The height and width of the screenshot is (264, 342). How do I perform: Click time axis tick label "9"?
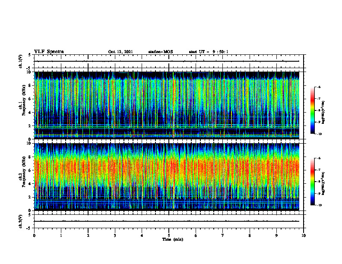(276, 236)
